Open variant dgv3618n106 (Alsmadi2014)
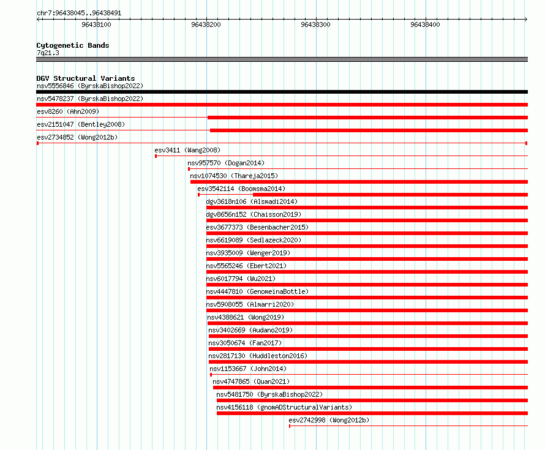The height and width of the screenshot is (450, 545). [252, 201]
